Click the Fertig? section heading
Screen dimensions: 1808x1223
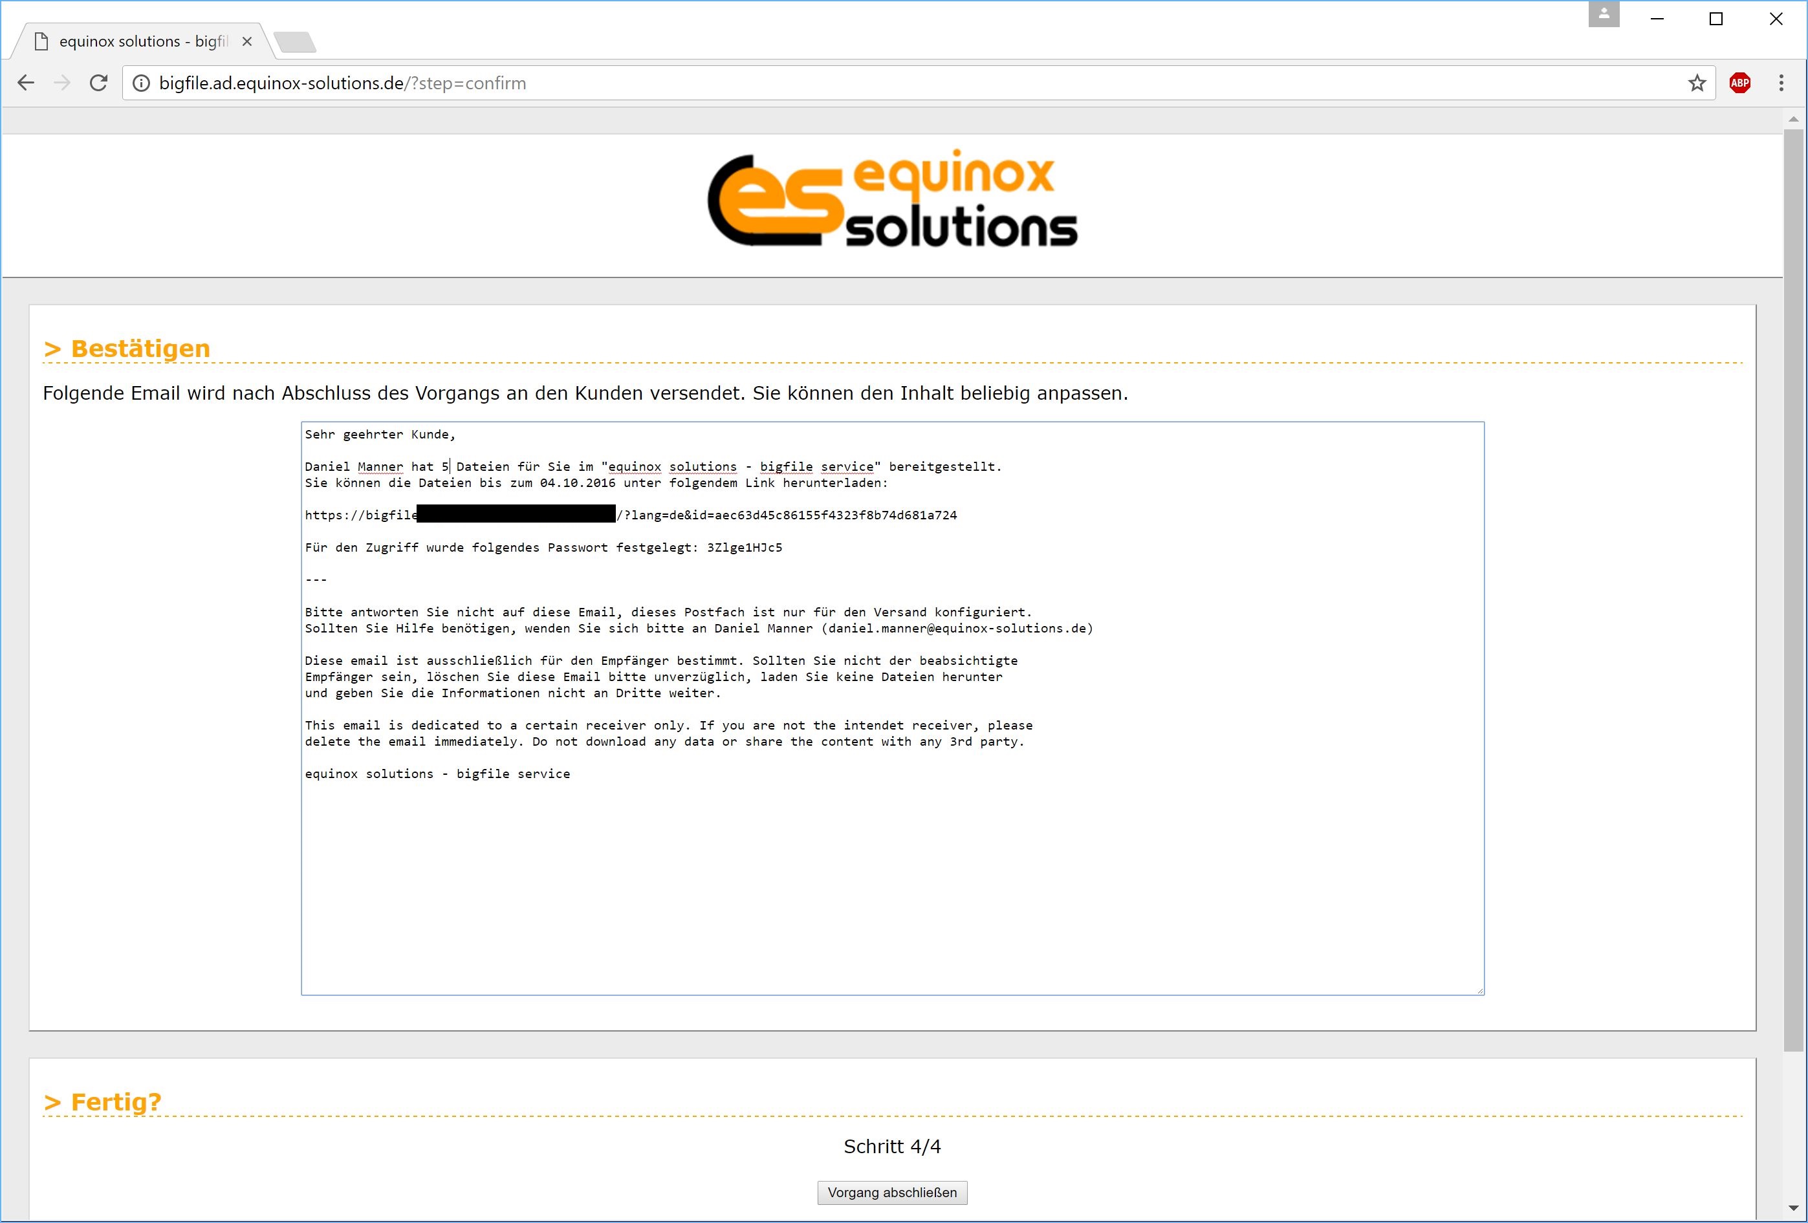pyautogui.click(x=103, y=1103)
